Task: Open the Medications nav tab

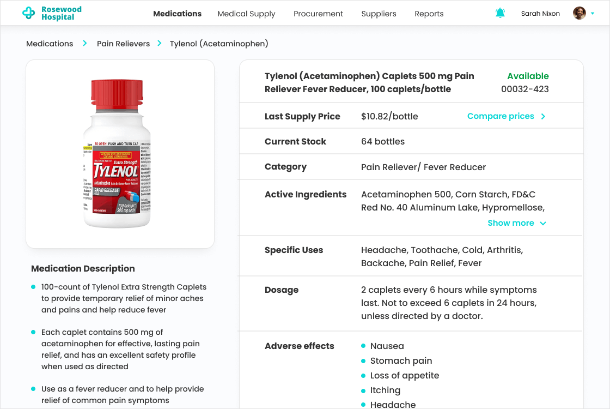Action: pos(178,14)
